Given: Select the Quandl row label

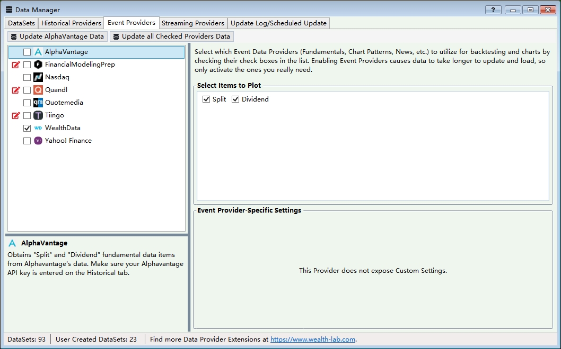Looking at the screenshot, I should click(x=56, y=90).
